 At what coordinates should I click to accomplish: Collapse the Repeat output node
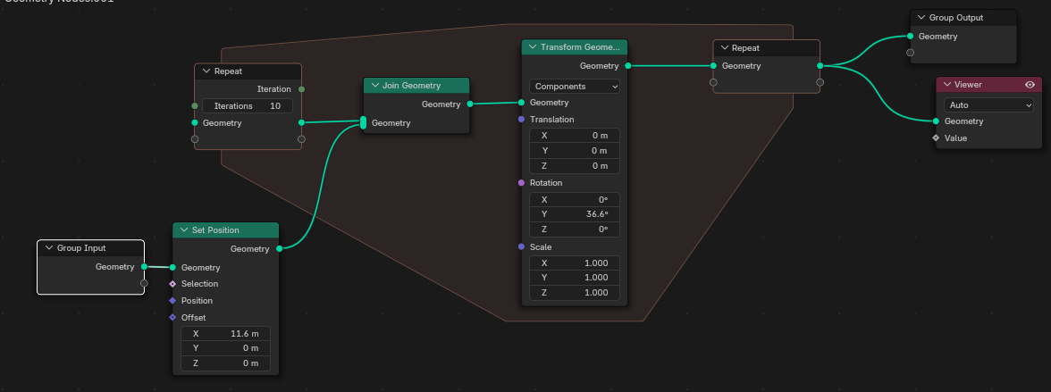[725, 48]
